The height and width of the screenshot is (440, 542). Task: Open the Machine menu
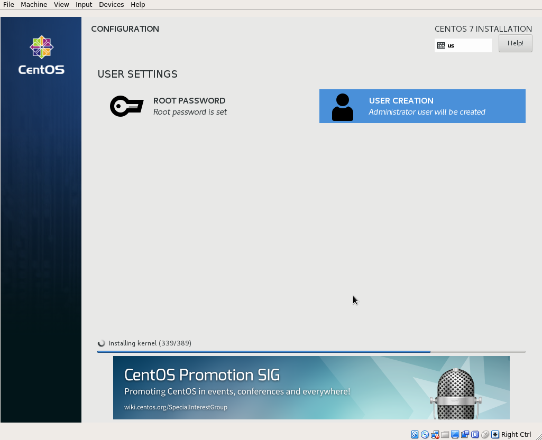point(33,4)
